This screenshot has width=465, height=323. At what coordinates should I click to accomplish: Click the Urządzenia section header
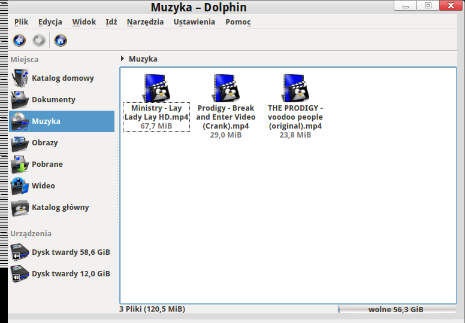coord(31,234)
